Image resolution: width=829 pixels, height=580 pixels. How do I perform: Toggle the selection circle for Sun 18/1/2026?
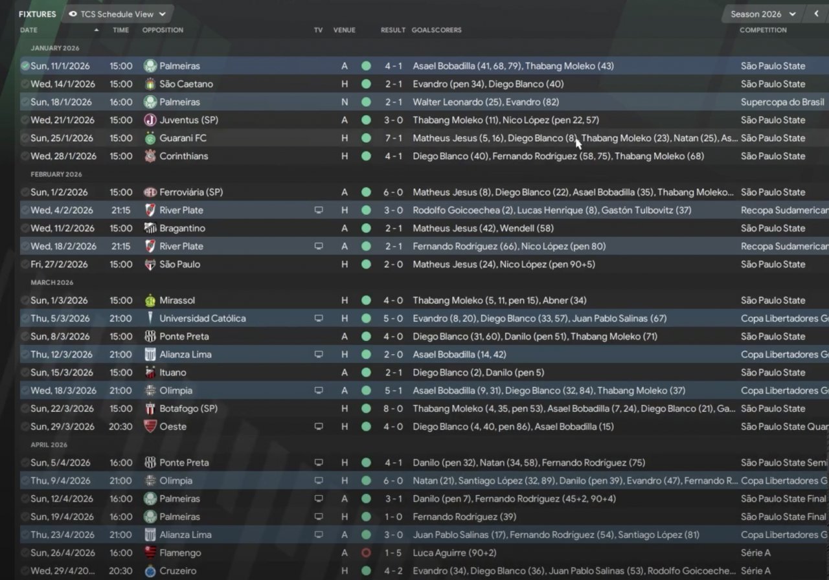coord(25,102)
